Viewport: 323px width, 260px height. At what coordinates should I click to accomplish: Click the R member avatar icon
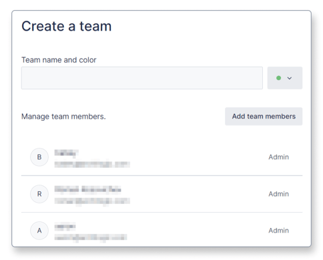coord(39,194)
